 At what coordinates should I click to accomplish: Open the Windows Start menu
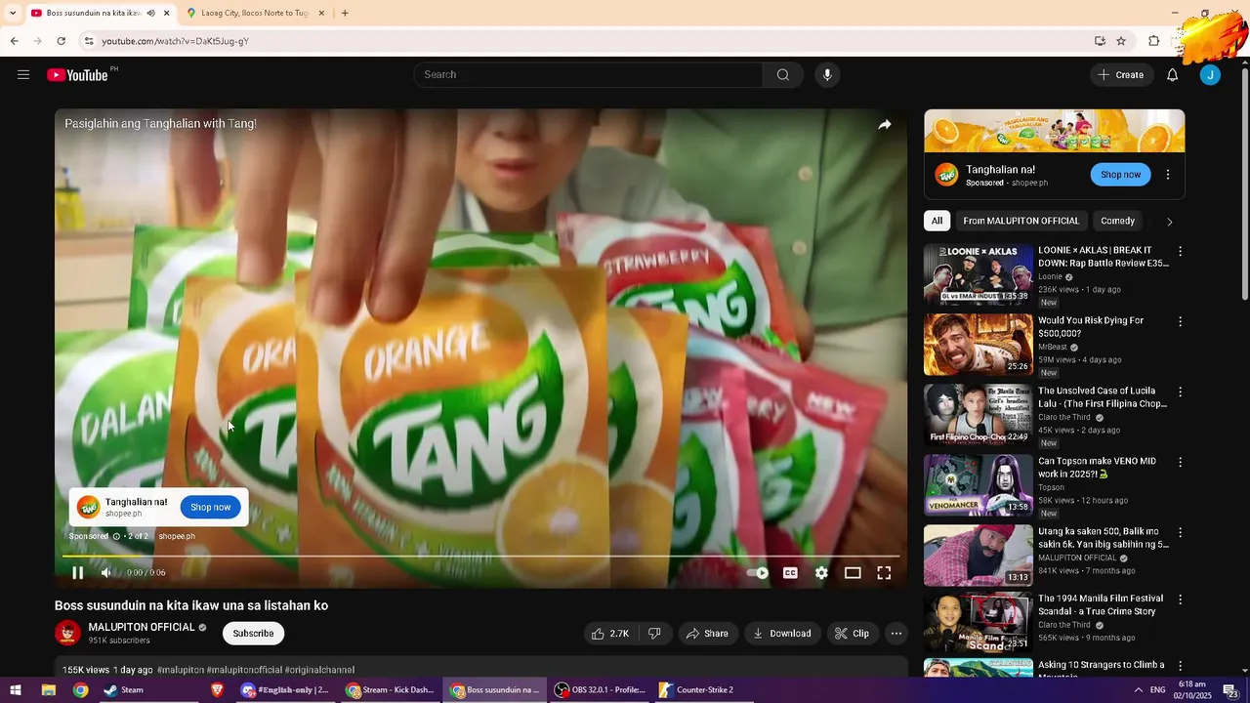(x=16, y=690)
